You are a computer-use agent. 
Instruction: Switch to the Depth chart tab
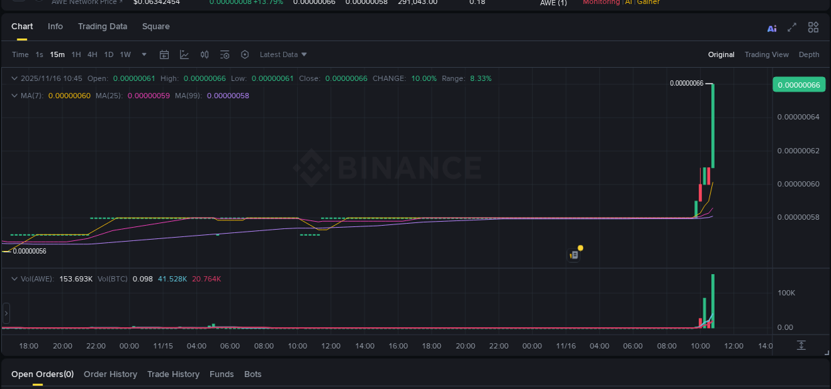click(809, 54)
